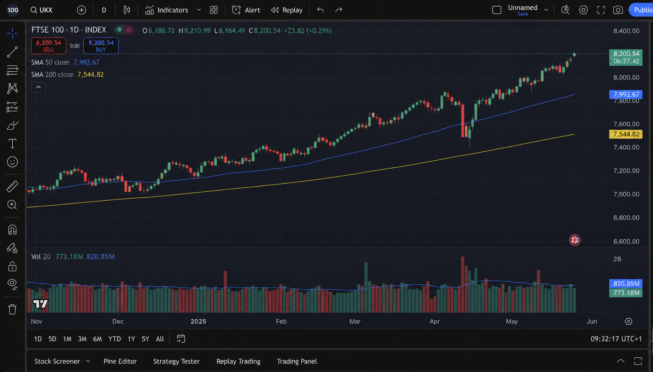Select the SMA 50 close indicator legend
This screenshot has width=653, height=372.
(65, 62)
